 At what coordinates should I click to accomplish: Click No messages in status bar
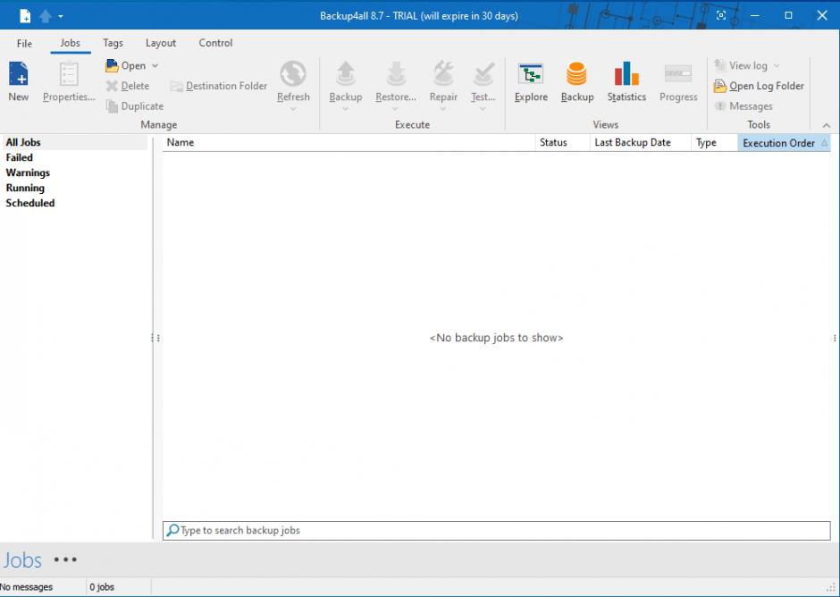(27, 587)
